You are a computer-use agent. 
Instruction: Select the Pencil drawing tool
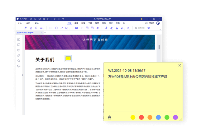pyautogui.click(x=106, y=28)
